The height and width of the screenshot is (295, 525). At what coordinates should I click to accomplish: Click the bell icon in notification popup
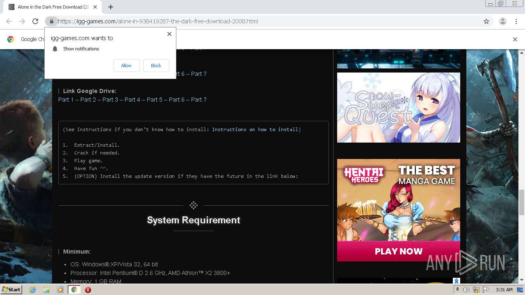55,49
